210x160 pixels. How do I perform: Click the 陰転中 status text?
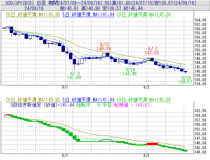coord(83,105)
